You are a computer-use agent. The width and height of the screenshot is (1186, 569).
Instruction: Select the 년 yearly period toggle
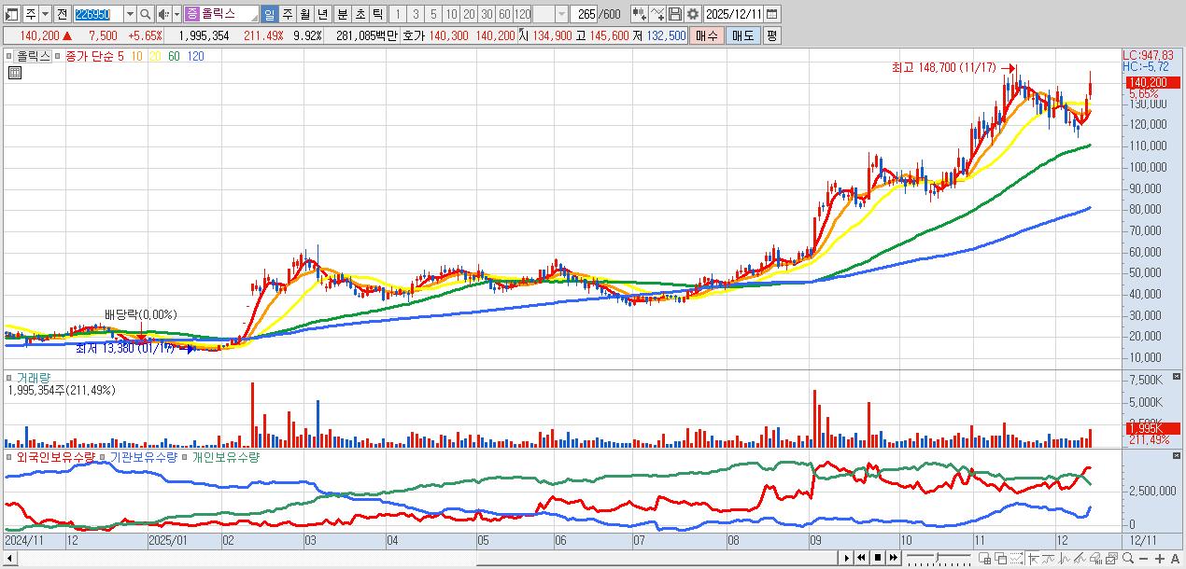click(322, 14)
